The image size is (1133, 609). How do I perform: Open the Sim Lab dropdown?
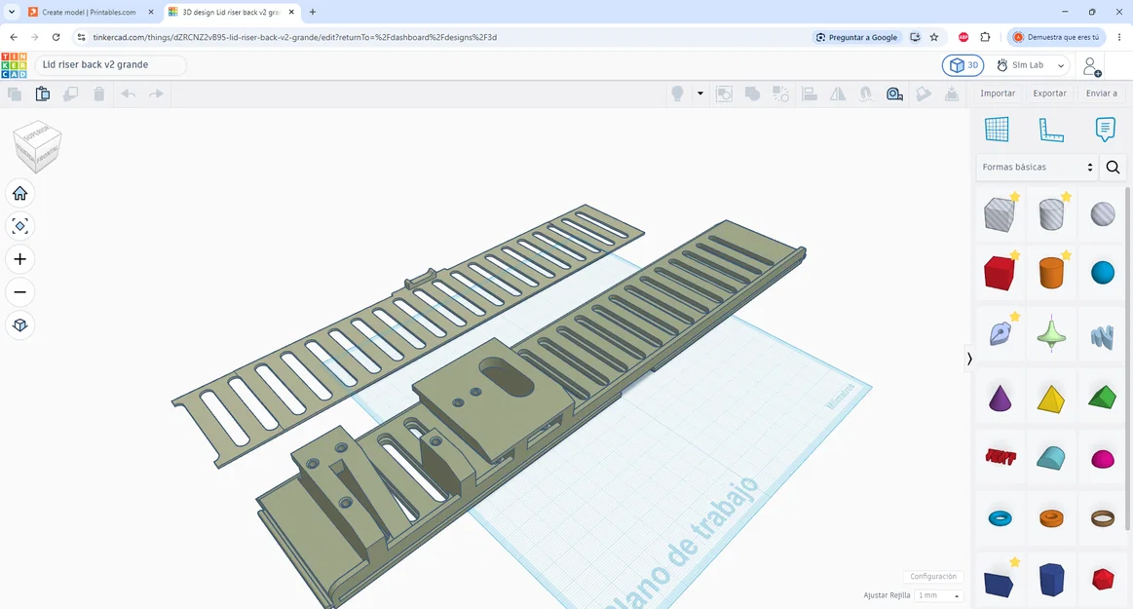(x=1031, y=65)
